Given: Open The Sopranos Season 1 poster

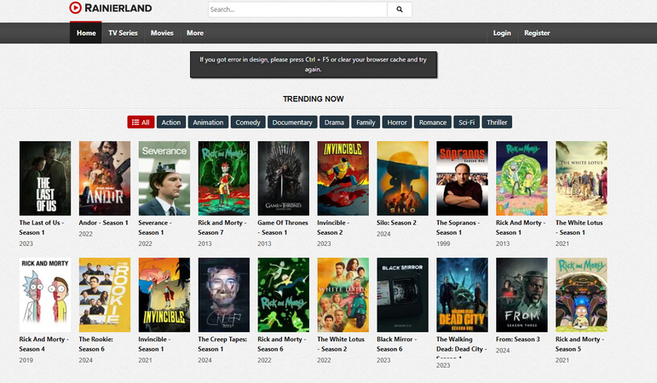Looking at the screenshot, I should coord(462,179).
